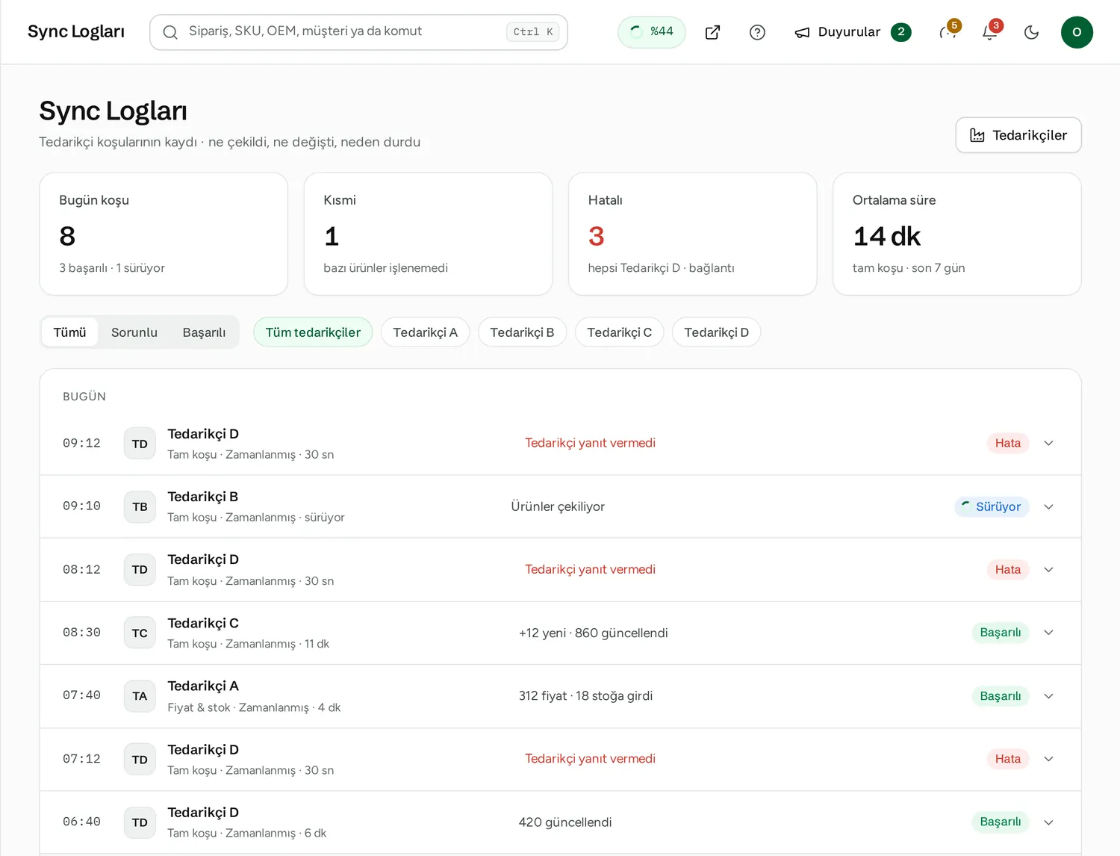Open the help question mark icon

coord(757,32)
